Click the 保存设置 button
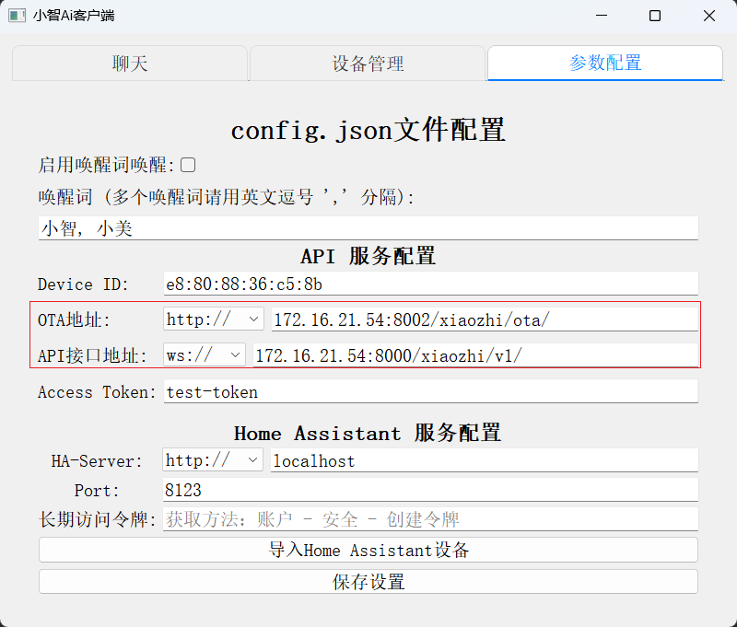This screenshot has height=627, width=737. click(x=368, y=582)
